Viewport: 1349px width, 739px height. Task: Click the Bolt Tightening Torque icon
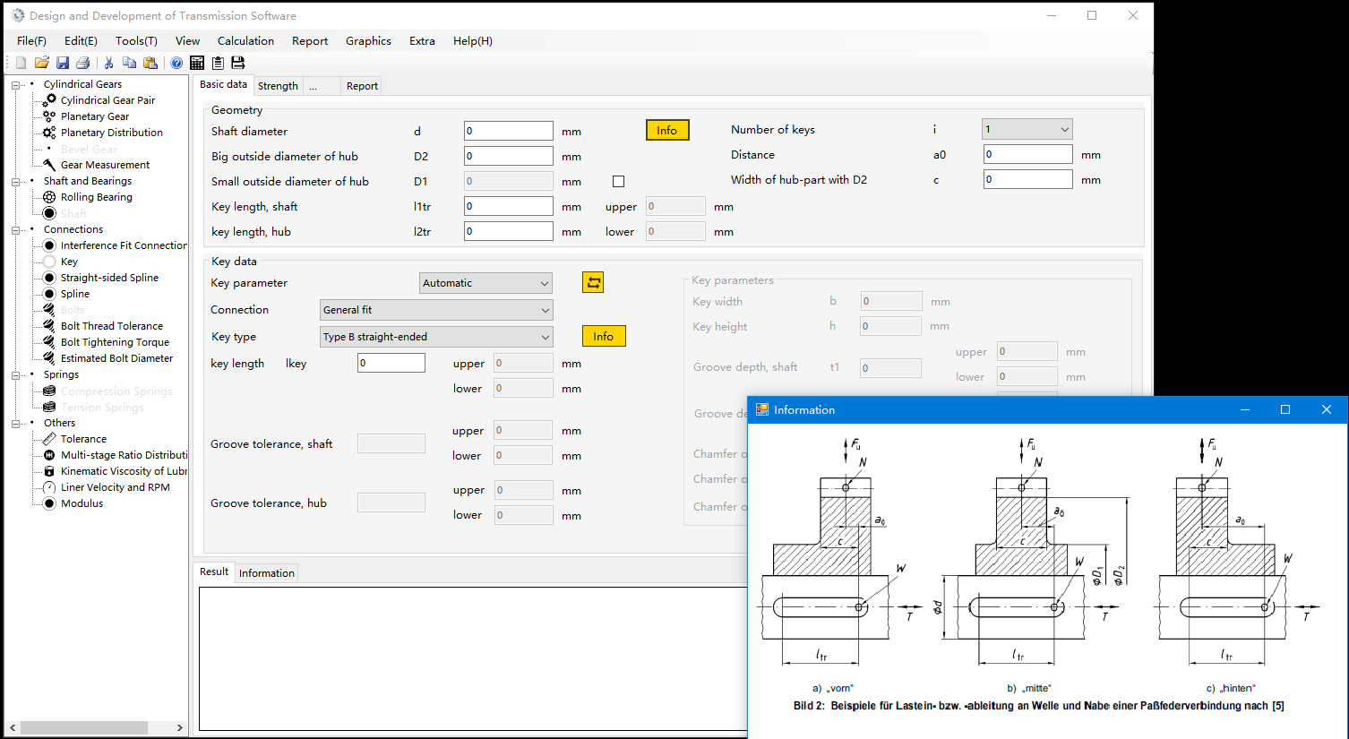coord(49,342)
